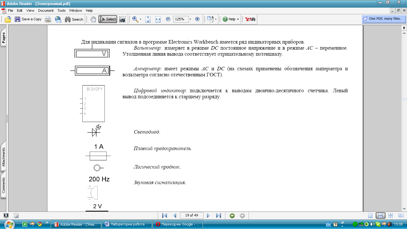Screen dimensions: 407x229
Task: Open the zoom tool dropdown arrow
Action: click(x=141, y=19)
